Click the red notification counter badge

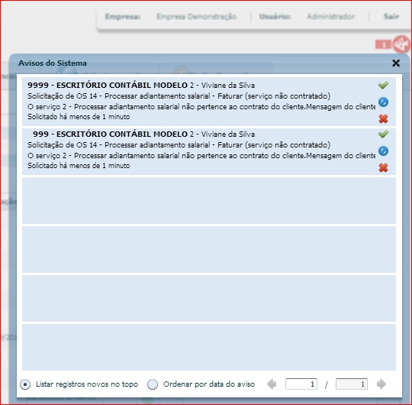click(x=383, y=44)
